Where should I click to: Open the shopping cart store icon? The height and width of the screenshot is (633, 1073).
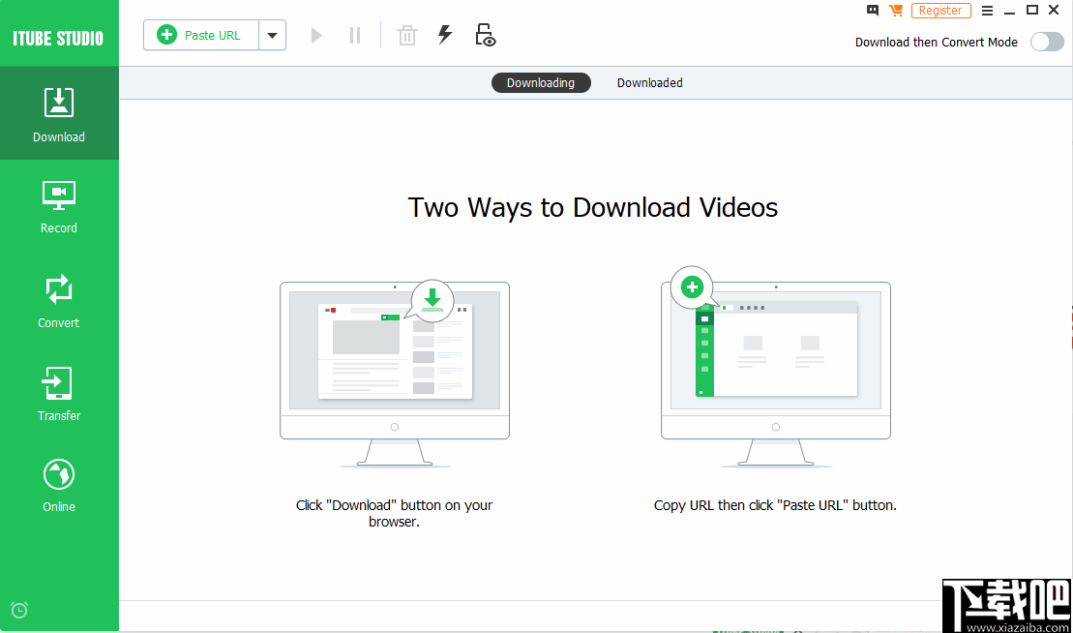click(x=896, y=11)
